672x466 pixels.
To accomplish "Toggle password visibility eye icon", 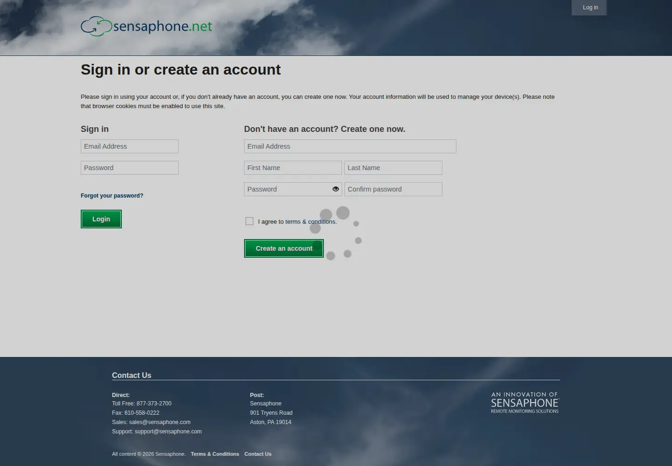I will click(336, 189).
